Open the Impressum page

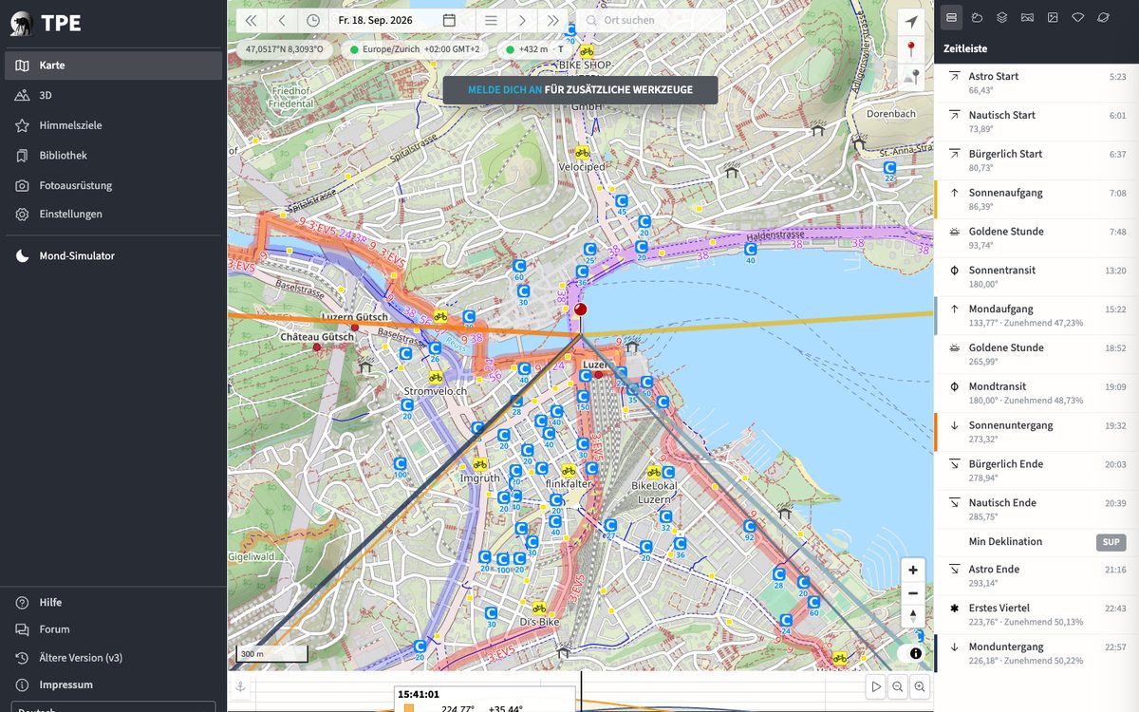point(113,684)
